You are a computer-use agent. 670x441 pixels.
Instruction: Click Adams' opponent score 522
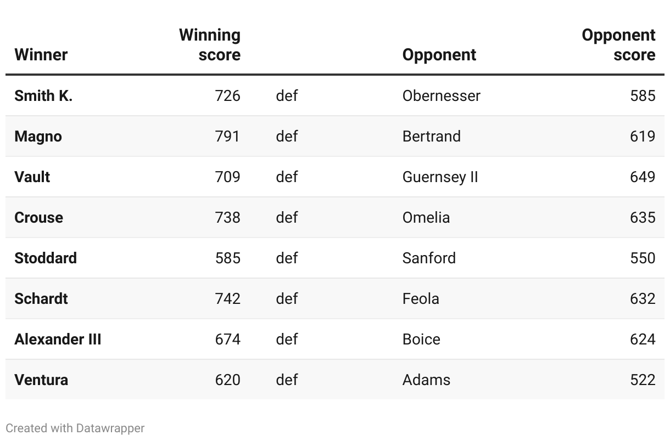pyautogui.click(x=643, y=380)
